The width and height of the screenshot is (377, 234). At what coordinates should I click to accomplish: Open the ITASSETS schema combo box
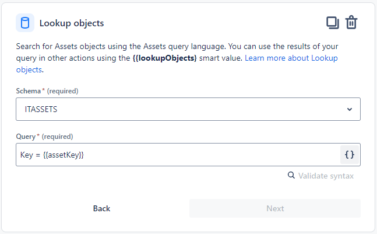point(188,109)
